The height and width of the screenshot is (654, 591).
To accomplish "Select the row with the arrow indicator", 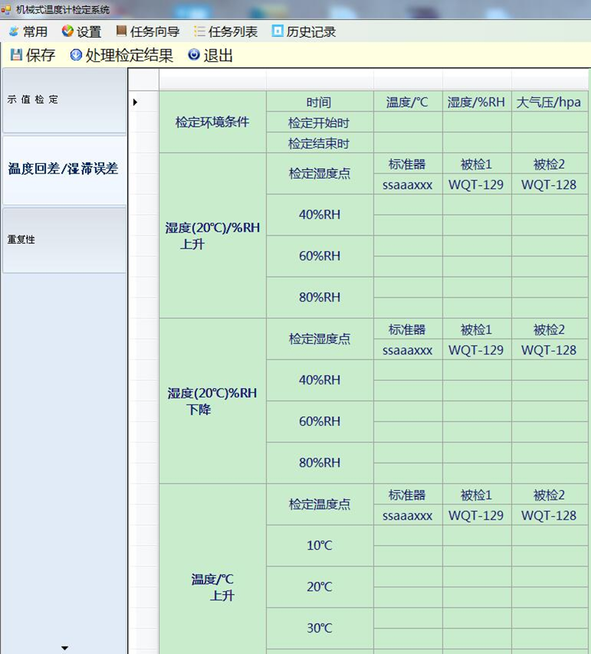I will coord(136,102).
